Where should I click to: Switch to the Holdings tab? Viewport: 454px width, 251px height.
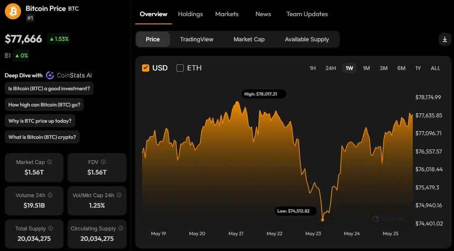(190, 14)
